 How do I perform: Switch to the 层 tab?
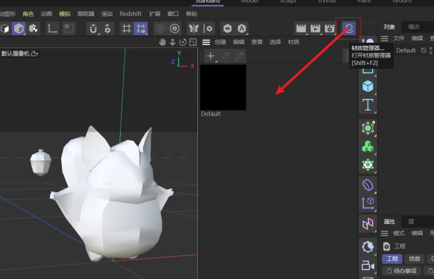click(x=411, y=222)
